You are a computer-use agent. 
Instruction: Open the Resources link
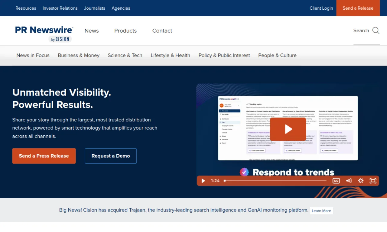26,8
